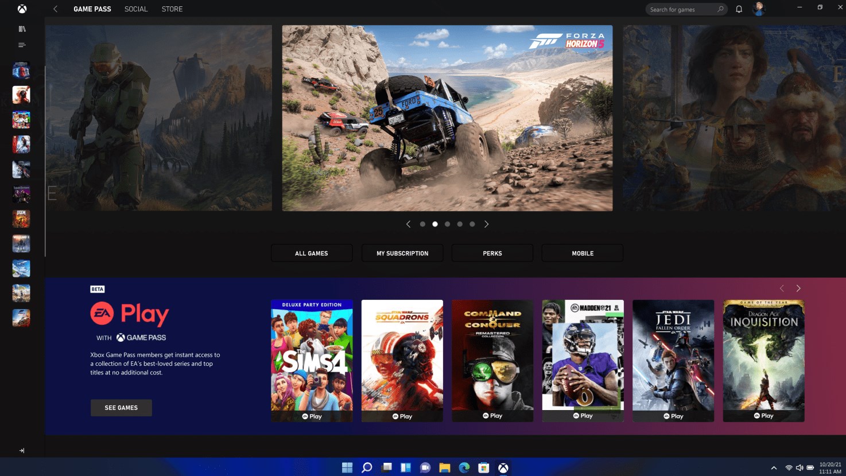The height and width of the screenshot is (476, 846).
Task: Open Task View on the taskbar
Action: point(386,467)
